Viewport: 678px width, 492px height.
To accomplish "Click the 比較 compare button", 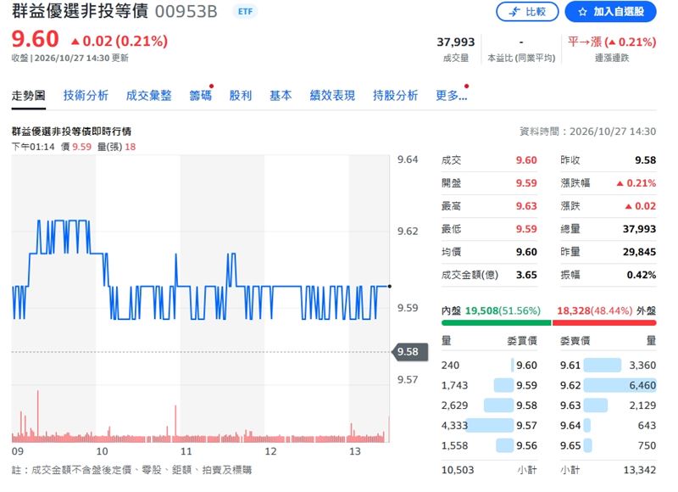I will pyautogui.click(x=526, y=12).
